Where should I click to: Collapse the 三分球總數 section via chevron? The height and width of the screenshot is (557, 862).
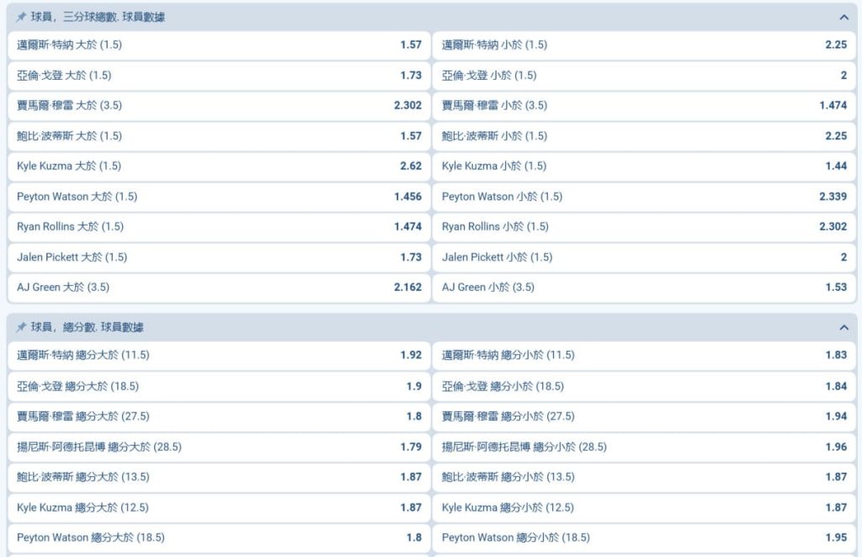844,17
